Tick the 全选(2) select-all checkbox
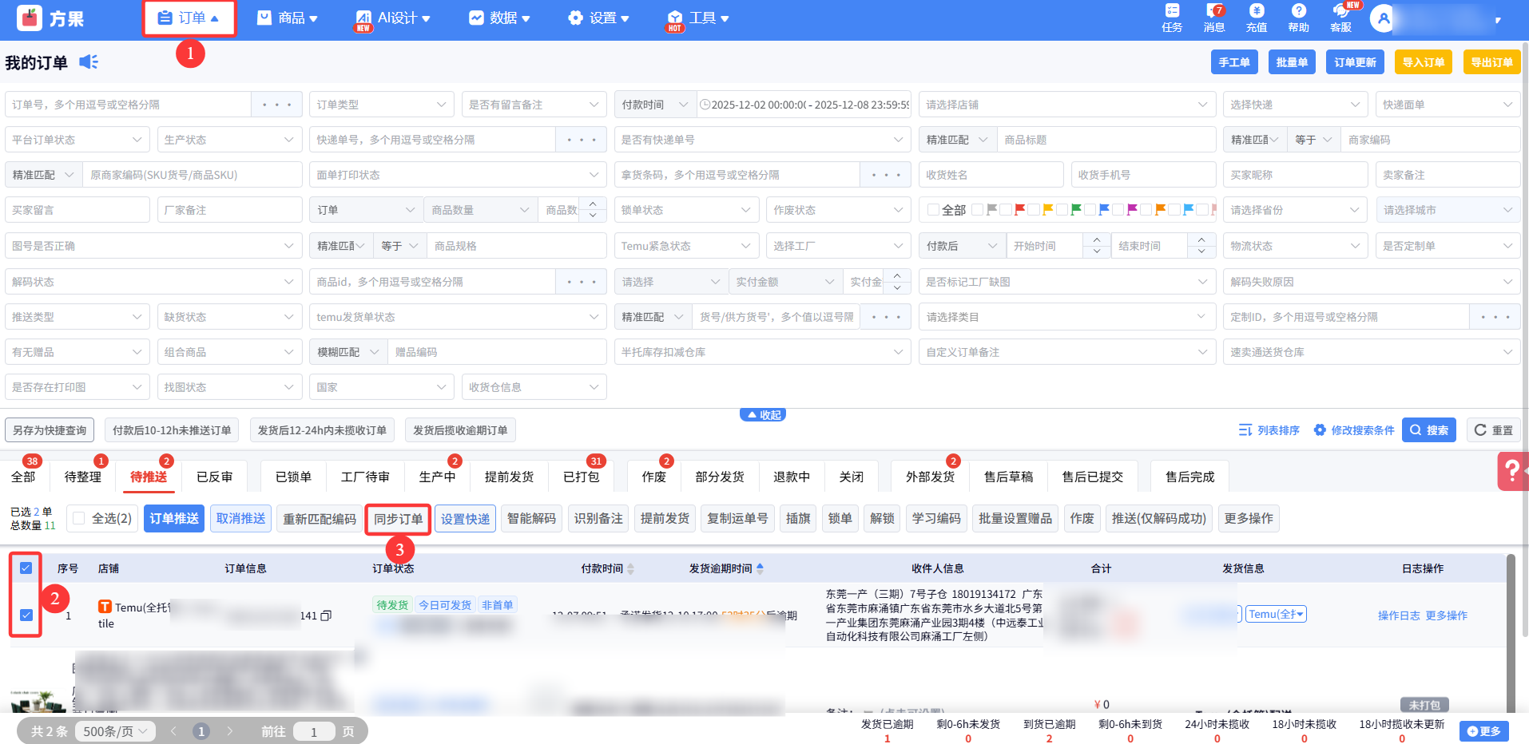 (79, 518)
